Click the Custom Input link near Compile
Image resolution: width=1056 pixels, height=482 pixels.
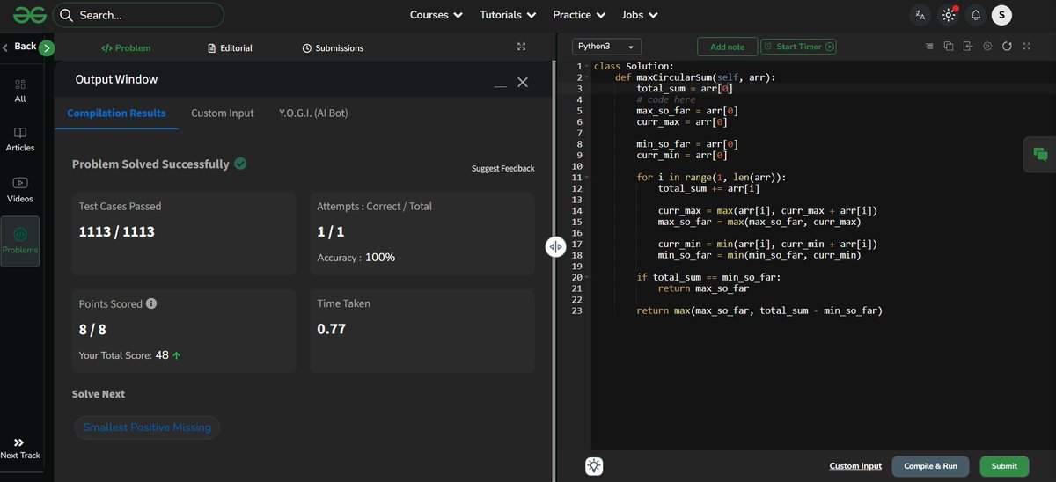(x=855, y=466)
